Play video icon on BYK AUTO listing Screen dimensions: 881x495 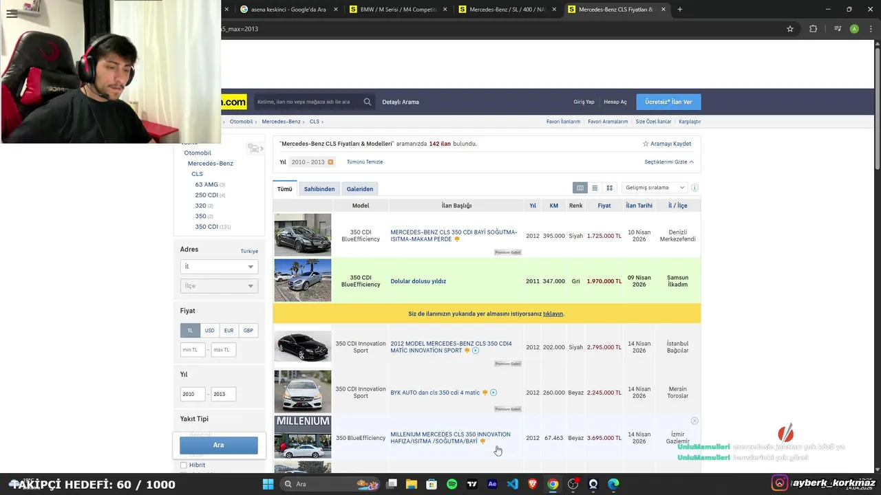point(493,393)
